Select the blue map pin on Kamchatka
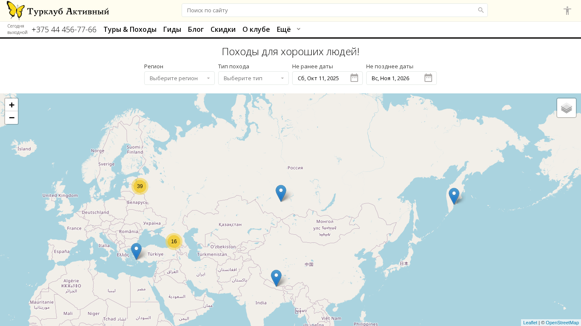The width and height of the screenshot is (581, 326). (454, 196)
